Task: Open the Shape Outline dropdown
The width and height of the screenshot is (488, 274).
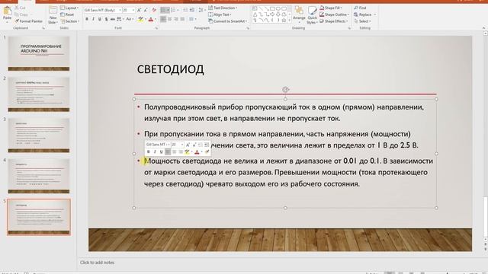Action: point(334,14)
